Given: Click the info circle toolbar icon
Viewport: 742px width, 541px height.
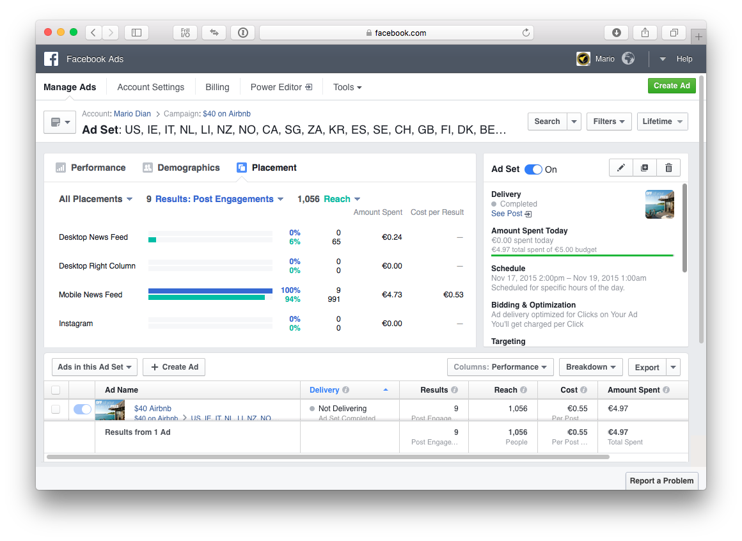Looking at the screenshot, I should (243, 33).
